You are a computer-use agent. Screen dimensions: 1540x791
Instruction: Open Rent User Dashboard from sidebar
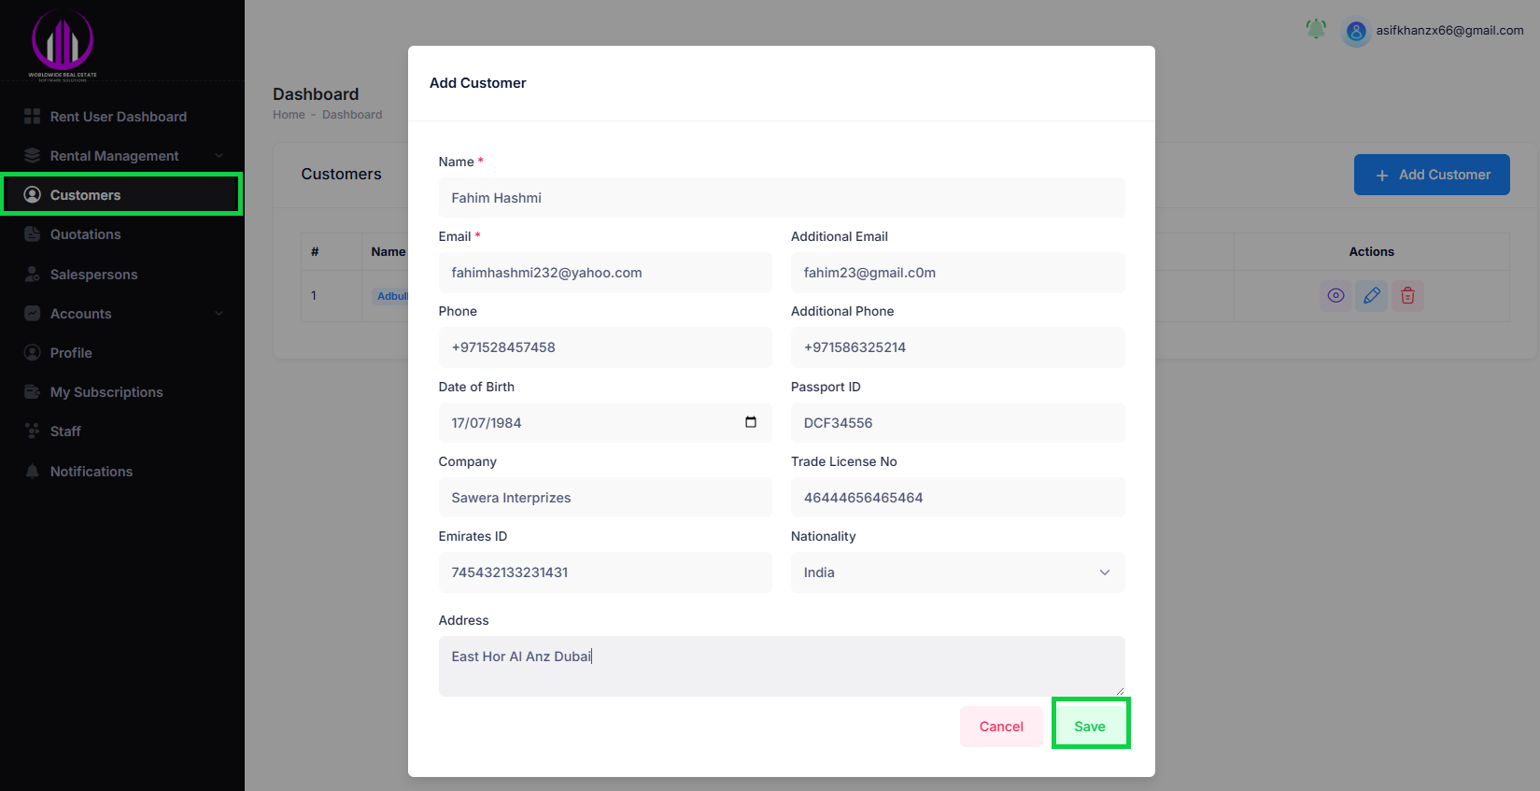click(118, 117)
